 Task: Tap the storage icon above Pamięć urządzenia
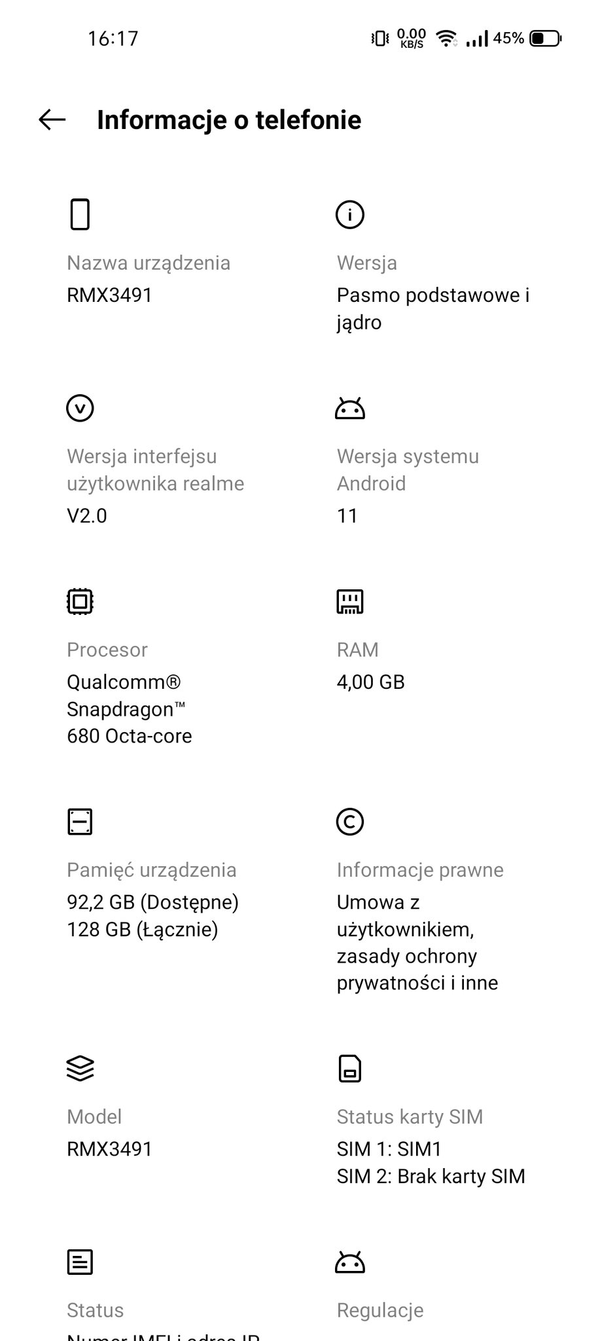click(80, 821)
